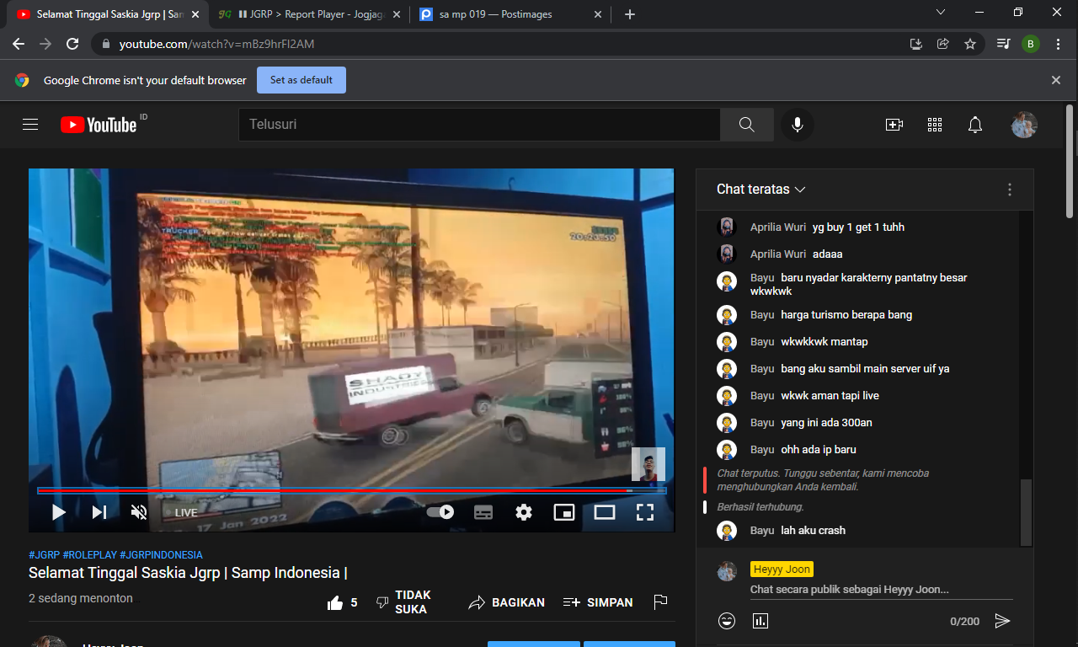Click Bayu's "harga turismo berapa bang" message

(x=846, y=315)
